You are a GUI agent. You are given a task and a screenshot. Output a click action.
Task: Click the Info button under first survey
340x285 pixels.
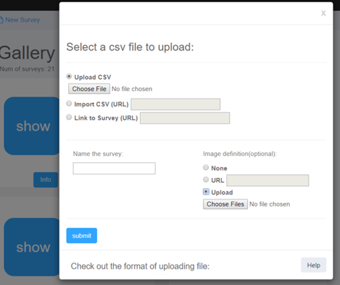(x=45, y=179)
